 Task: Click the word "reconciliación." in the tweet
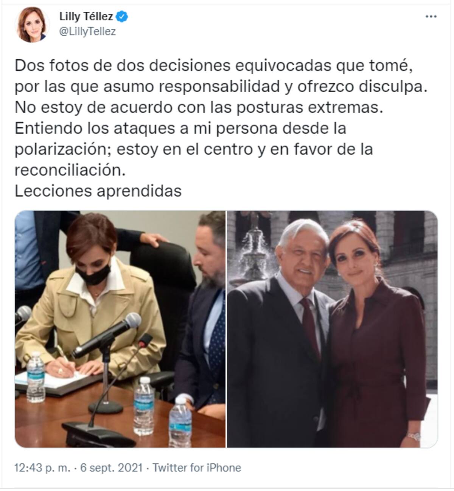[70, 170]
